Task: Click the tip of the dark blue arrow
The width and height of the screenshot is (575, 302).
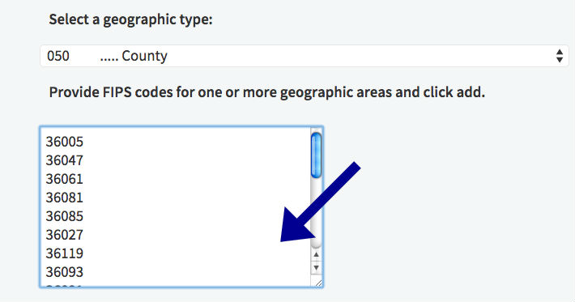Action: click(282, 240)
